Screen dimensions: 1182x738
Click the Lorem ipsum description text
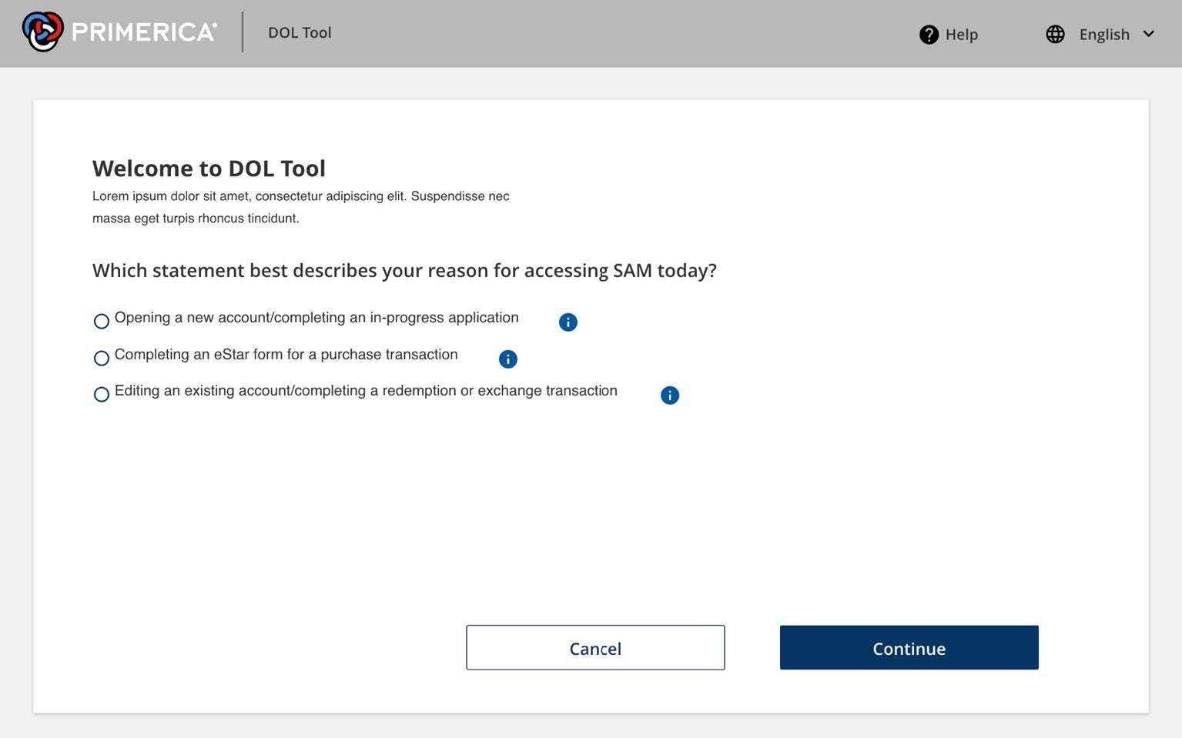(301, 207)
